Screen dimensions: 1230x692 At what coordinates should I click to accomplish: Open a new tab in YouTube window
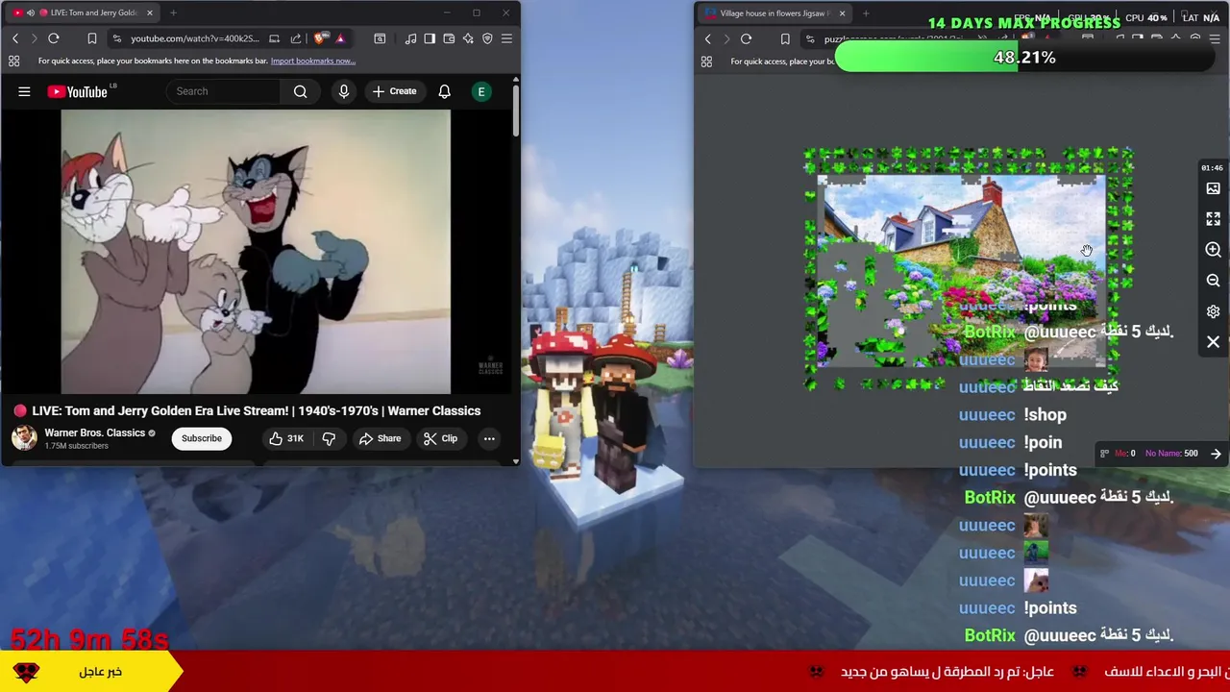[x=173, y=12]
